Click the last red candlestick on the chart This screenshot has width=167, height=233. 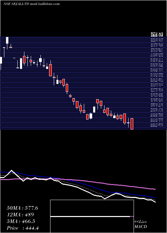coord(132,124)
